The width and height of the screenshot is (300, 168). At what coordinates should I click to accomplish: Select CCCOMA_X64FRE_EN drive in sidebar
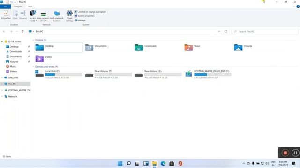[x=19, y=90]
